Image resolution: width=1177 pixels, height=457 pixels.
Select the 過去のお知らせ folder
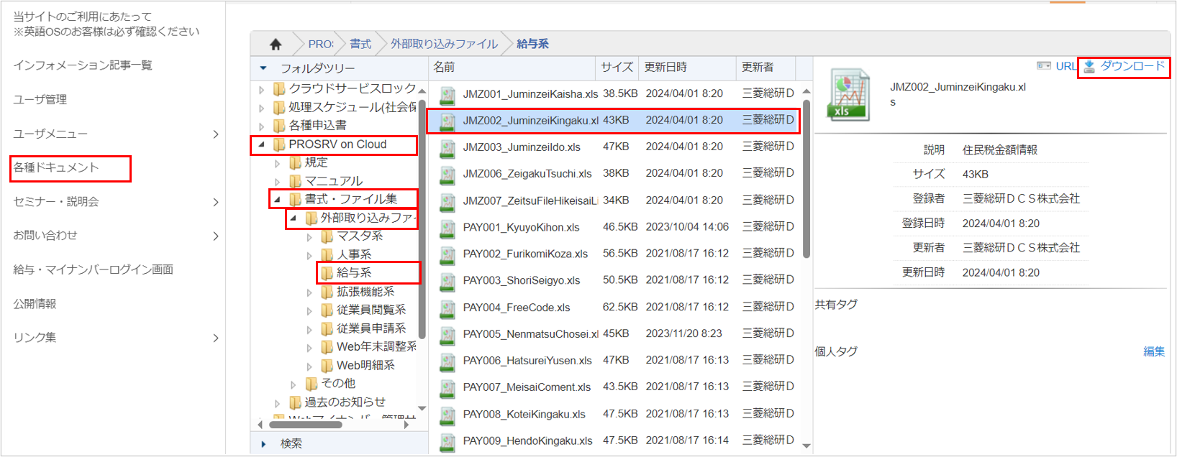[345, 402]
